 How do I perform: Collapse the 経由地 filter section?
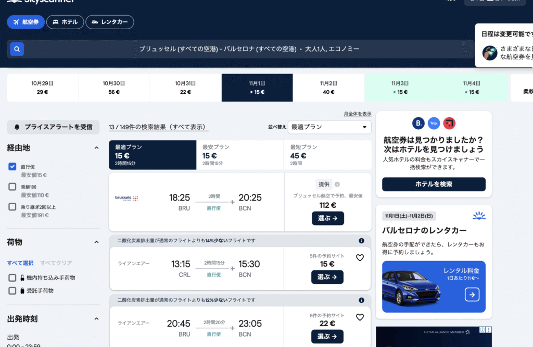click(96, 148)
